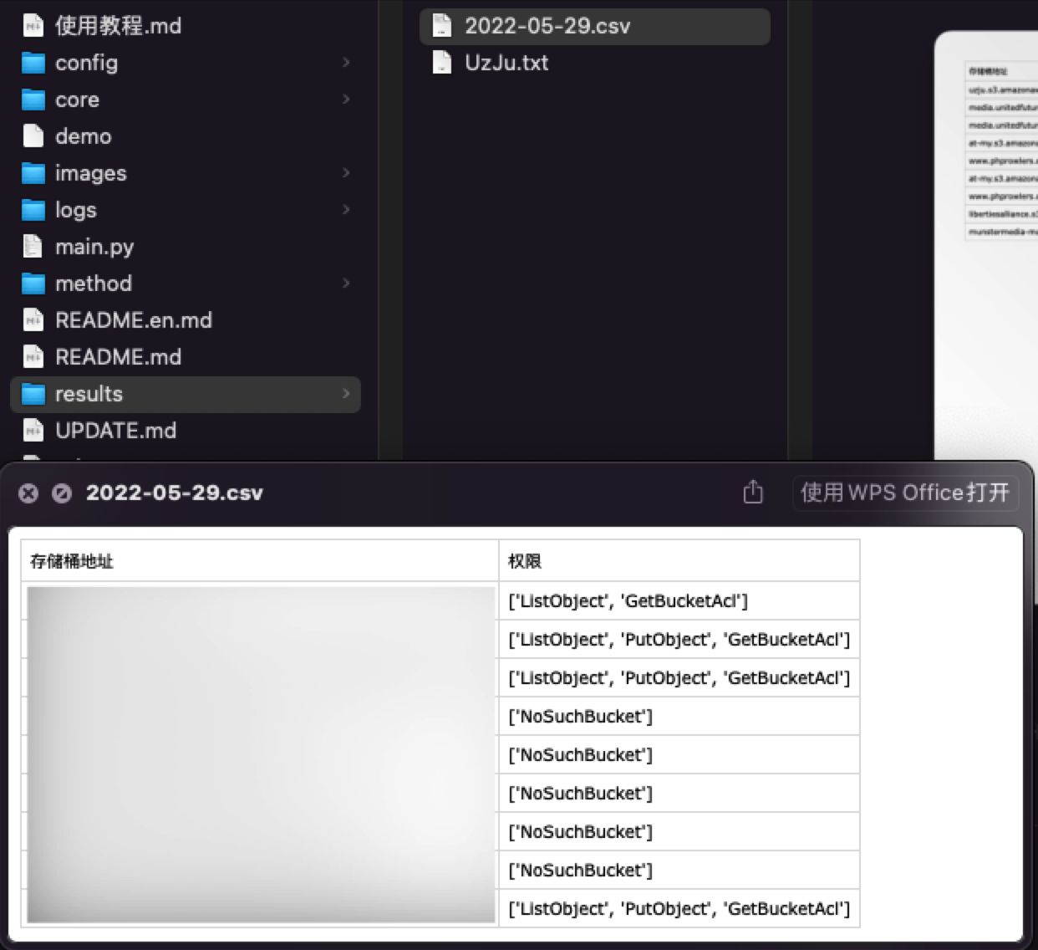Select the README.md file icon

(33, 357)
